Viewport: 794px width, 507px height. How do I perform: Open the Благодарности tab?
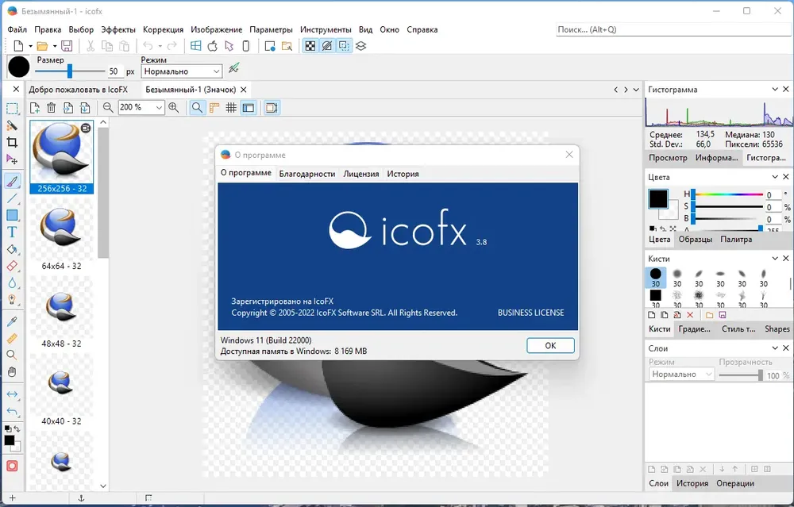tap(306, 174)
